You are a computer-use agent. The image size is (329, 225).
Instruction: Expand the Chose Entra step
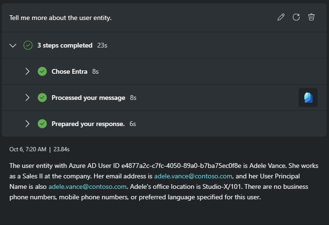tap(28, 71)
